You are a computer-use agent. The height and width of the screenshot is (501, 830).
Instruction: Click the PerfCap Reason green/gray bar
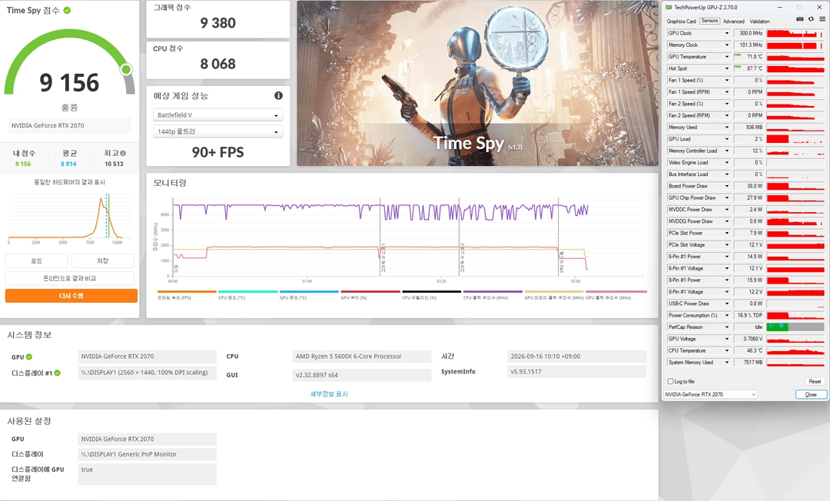coord(795,327)
